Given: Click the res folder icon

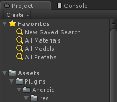Looking at the screenshot, I should coord(34,98).
